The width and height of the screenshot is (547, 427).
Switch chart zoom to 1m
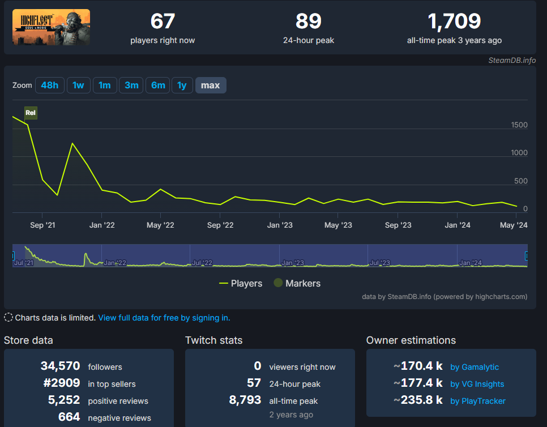point(104,86)
